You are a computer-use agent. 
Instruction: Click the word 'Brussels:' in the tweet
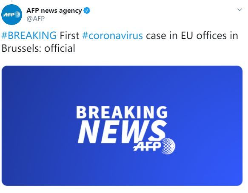[21, 48]
